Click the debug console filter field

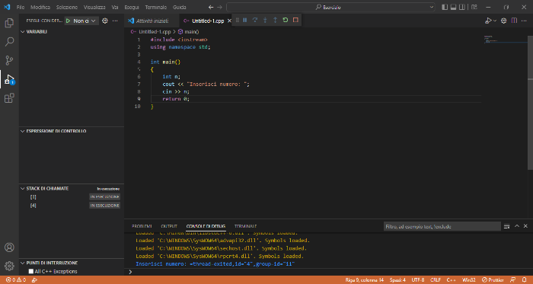coord(442,226)
